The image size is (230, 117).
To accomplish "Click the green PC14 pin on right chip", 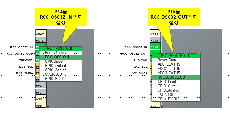I will tap(155, 47).
